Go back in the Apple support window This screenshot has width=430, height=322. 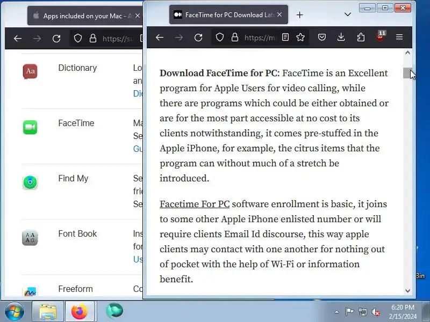[18, 39]
